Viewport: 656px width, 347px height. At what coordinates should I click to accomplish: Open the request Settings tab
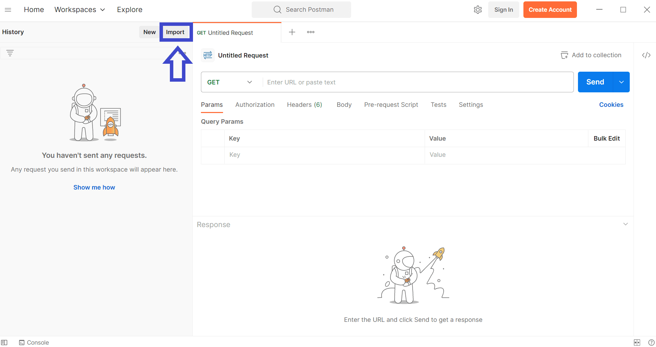(x=471, y=105)
